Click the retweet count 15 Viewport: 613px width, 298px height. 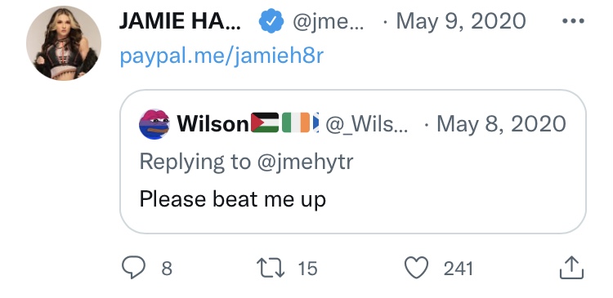click(x=307, y=269)
